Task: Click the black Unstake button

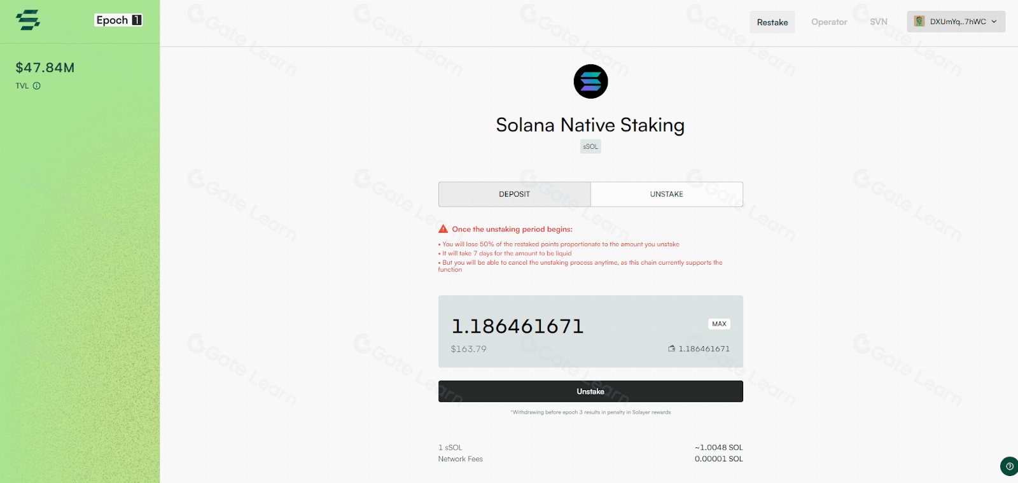Action: click(x=590, y=391)
